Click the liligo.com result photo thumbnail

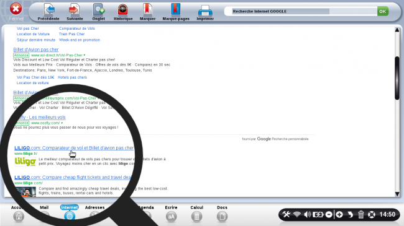(25, 191)
